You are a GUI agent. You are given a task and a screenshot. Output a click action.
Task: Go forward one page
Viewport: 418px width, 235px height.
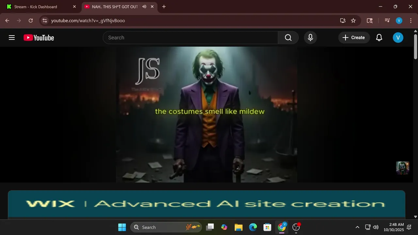[x=19, y=21]
